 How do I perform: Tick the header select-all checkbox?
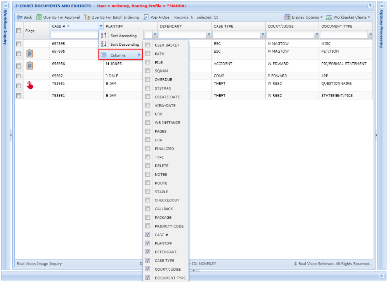click(19, 31)
